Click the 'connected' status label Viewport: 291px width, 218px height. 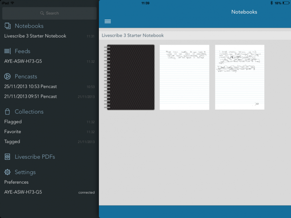tap(87, 192)
